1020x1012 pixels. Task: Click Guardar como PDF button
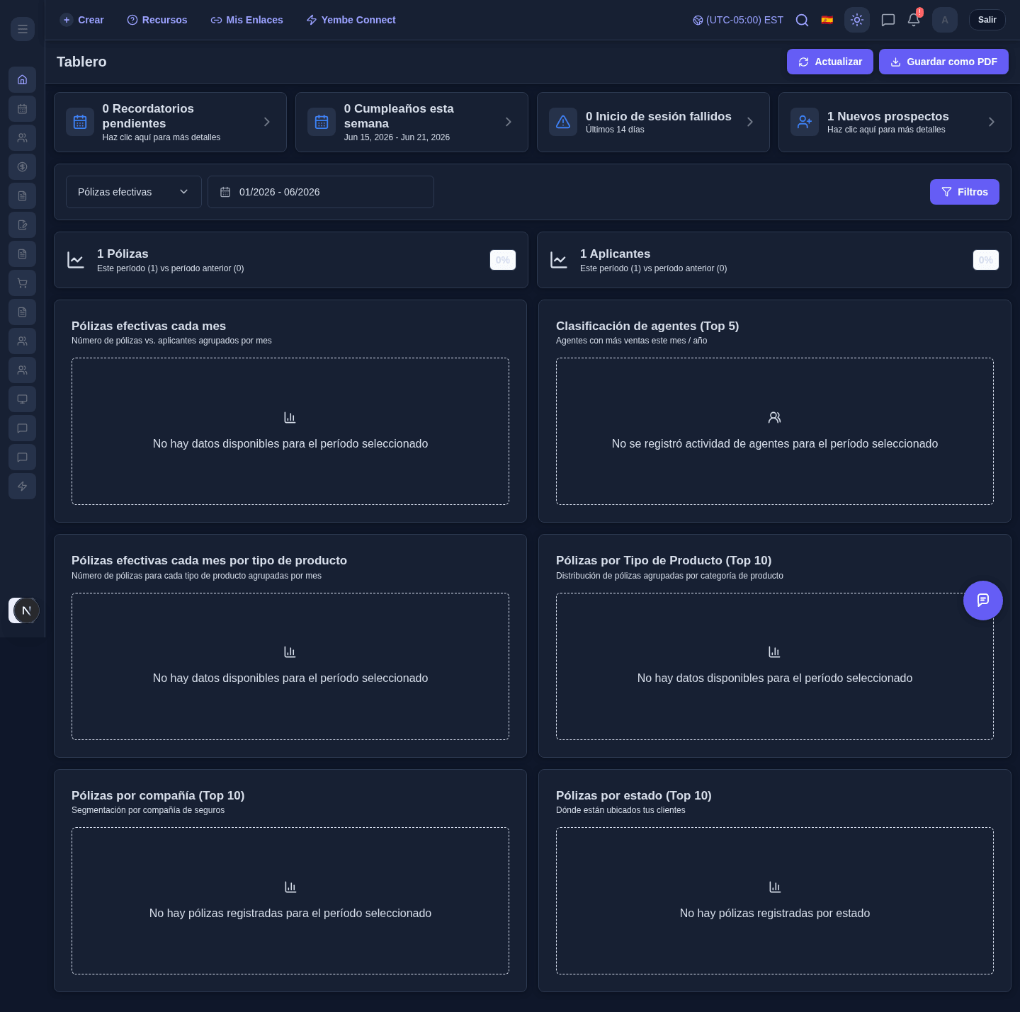click(943, 62)
